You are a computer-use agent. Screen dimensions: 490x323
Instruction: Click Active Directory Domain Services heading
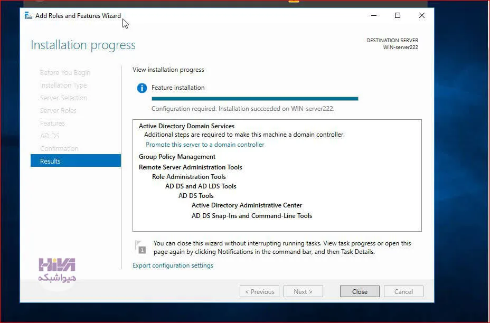coord(186,126)
